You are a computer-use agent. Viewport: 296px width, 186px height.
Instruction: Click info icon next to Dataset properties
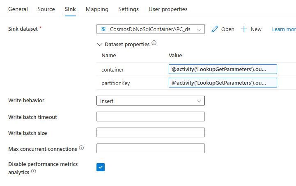[x=154, y=43]
